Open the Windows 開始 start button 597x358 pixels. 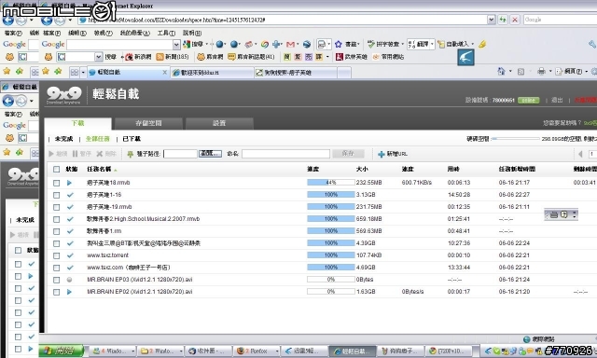click(62, 351)
